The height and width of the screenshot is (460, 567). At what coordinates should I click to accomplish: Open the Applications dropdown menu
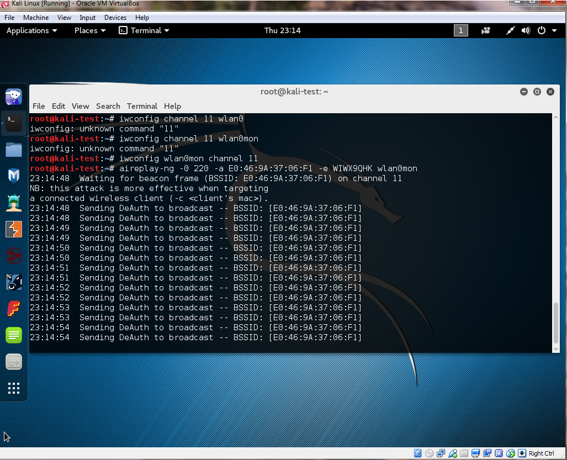[x=32, y=30]
